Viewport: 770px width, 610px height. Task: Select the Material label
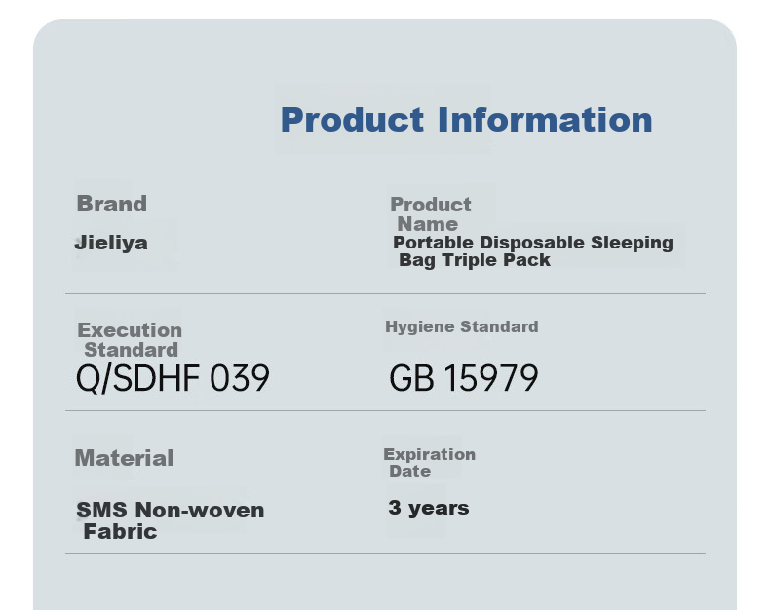124,458
